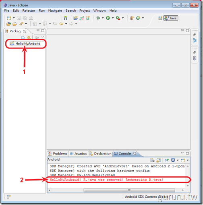Open the Refactor menu

point(29,10)
